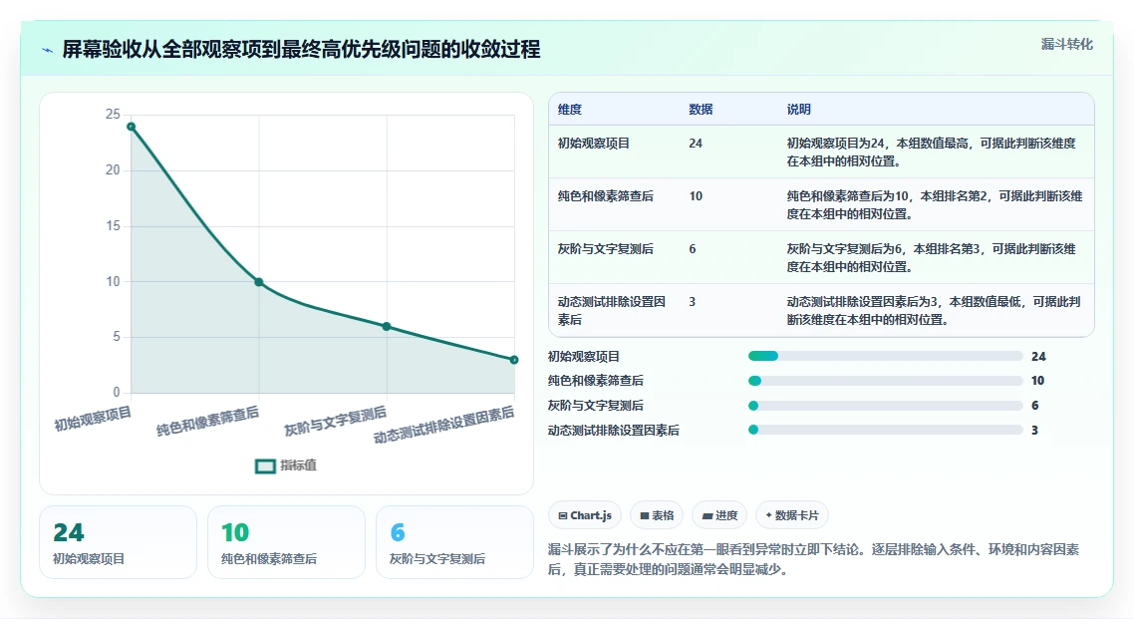Click progress value 24 at bar end
The width and height of the screenshot is (1134, 619).
[1038, 357]
